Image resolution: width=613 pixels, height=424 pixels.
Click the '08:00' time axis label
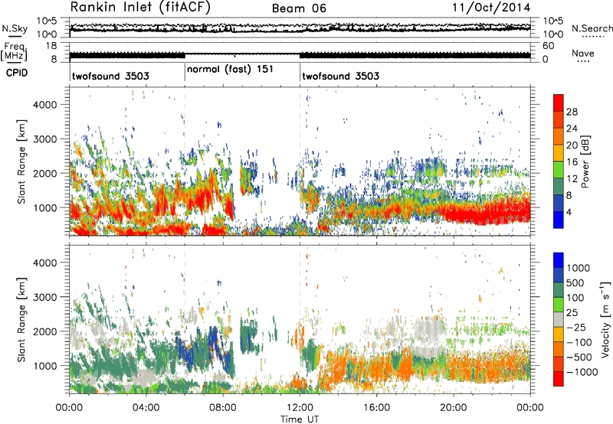(x=223, y=408)
